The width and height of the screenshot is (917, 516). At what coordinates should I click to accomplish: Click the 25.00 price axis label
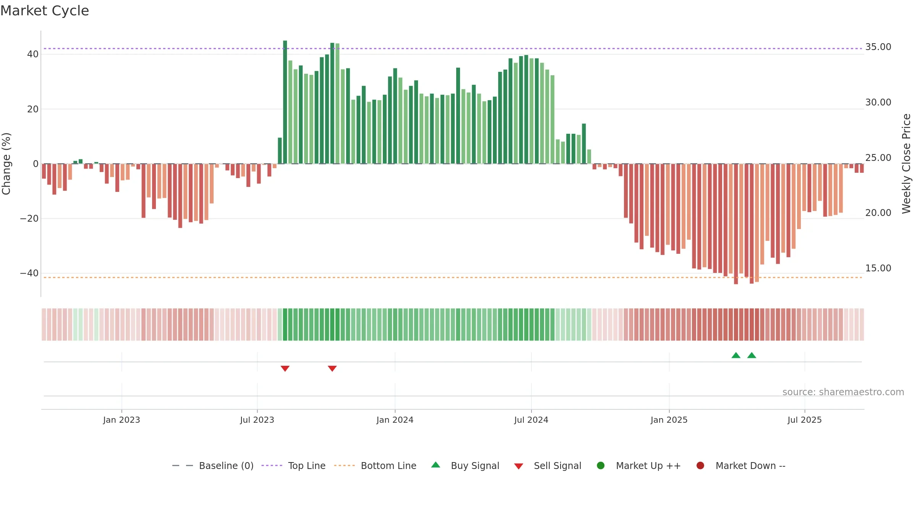(x=878, y=158)
